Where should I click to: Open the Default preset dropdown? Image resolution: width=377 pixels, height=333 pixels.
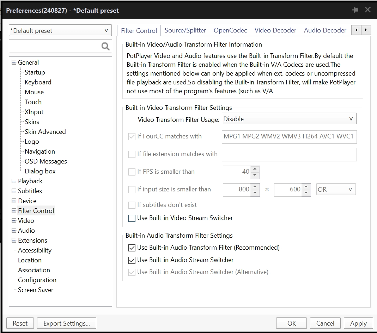tap(60, 31)
